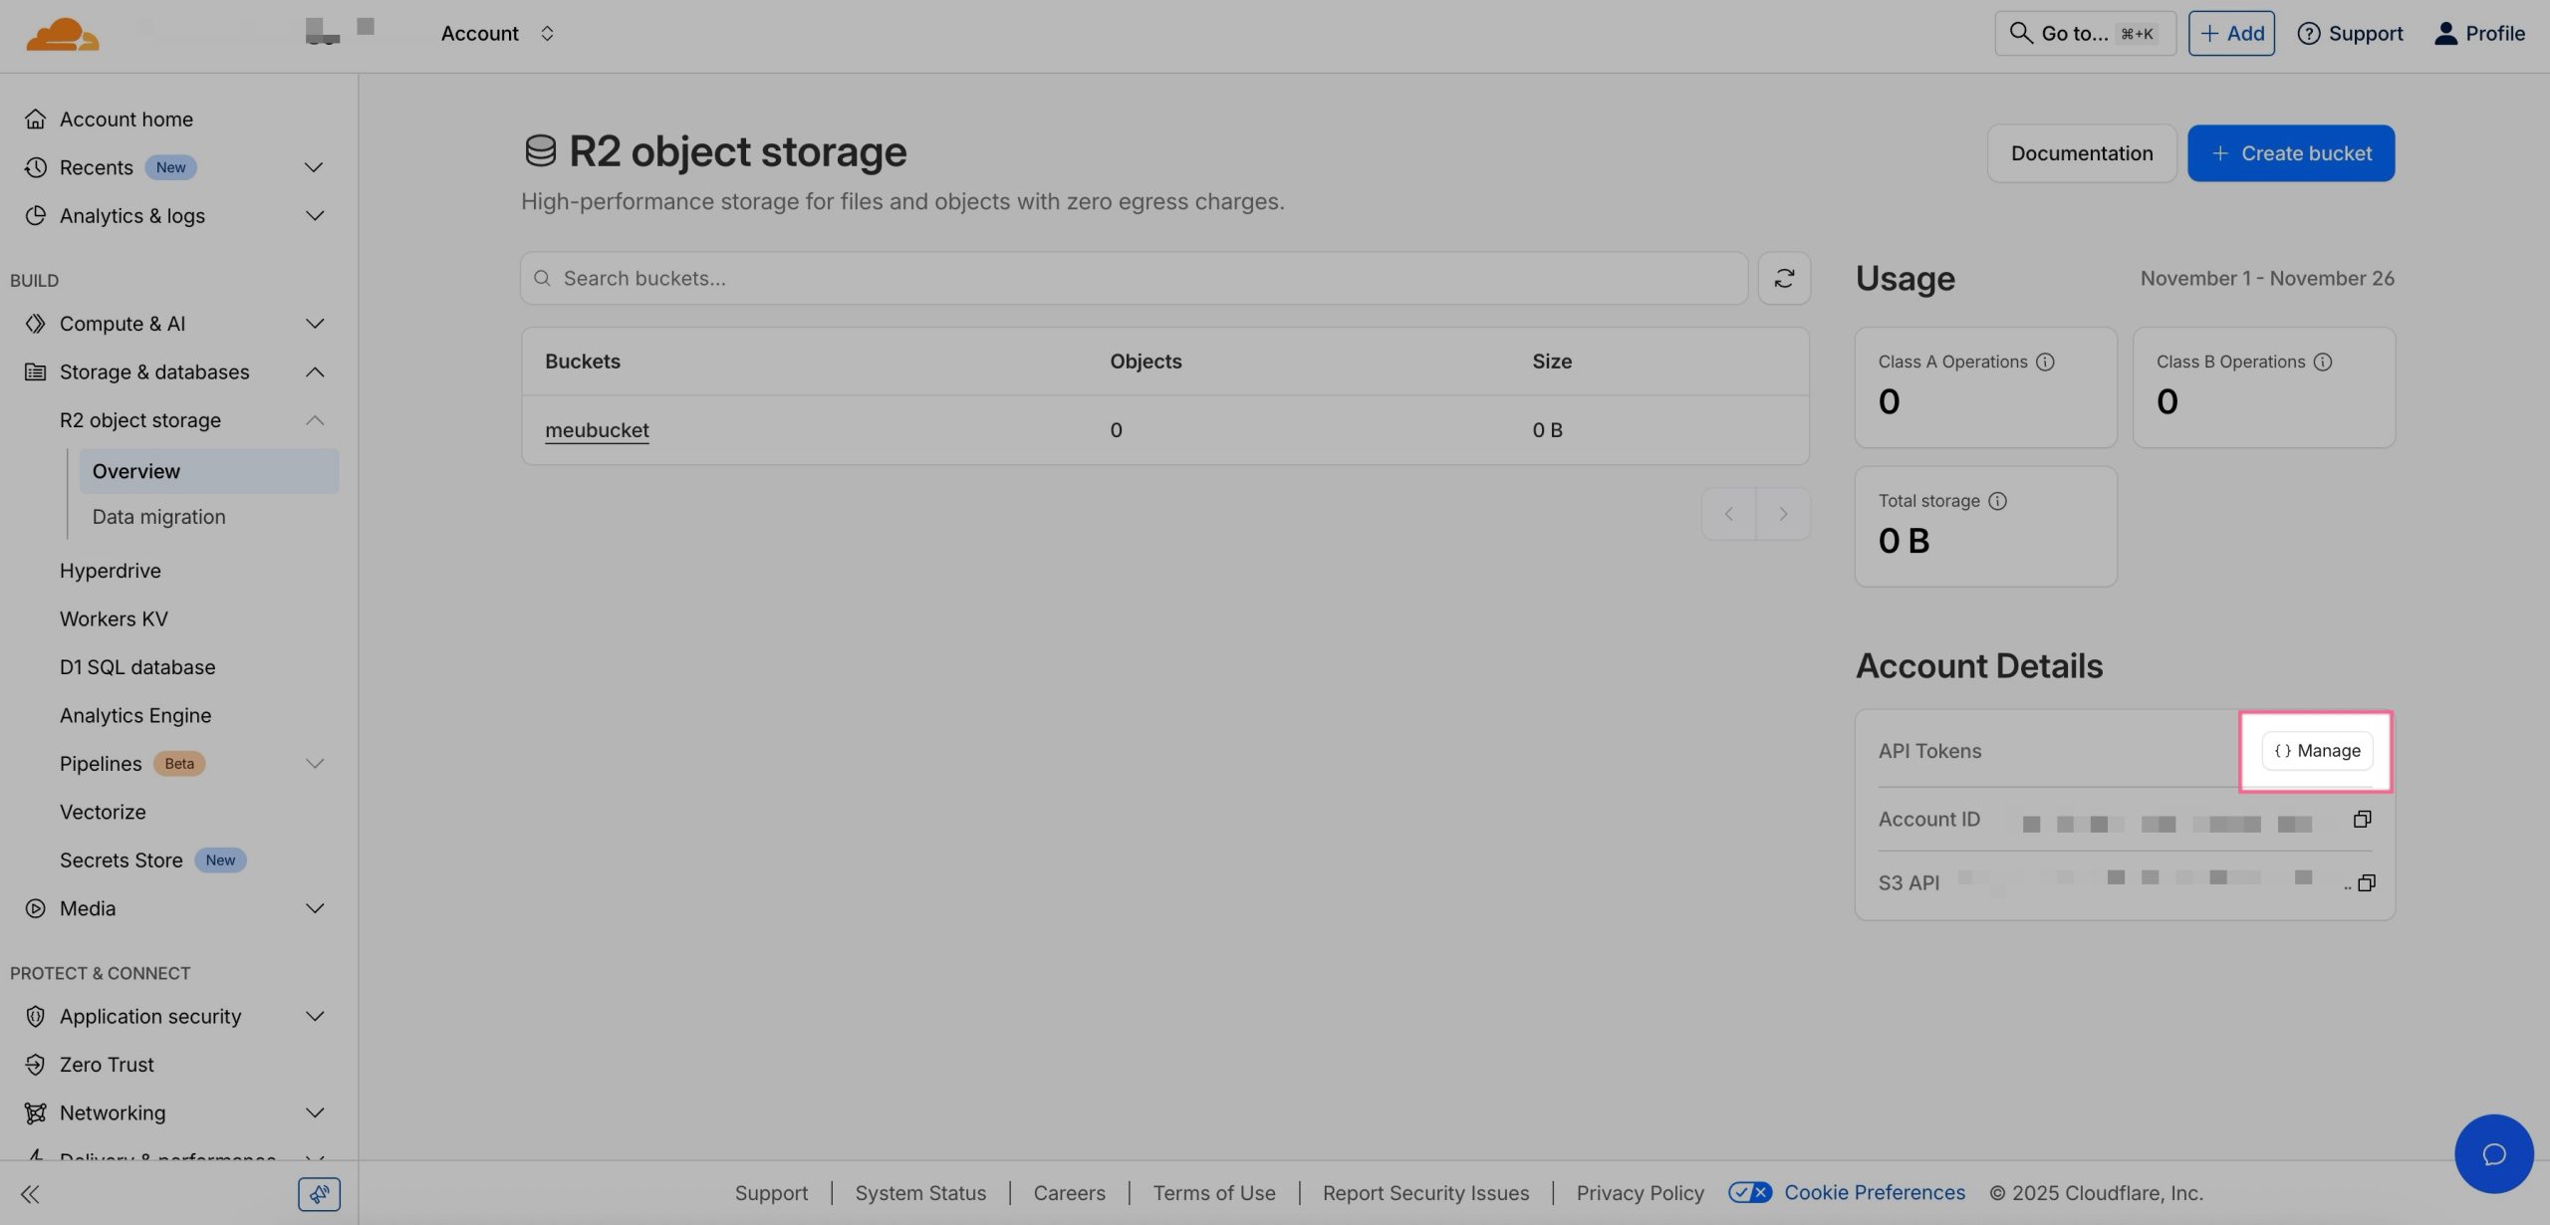Open D1 SQL database

137,667
